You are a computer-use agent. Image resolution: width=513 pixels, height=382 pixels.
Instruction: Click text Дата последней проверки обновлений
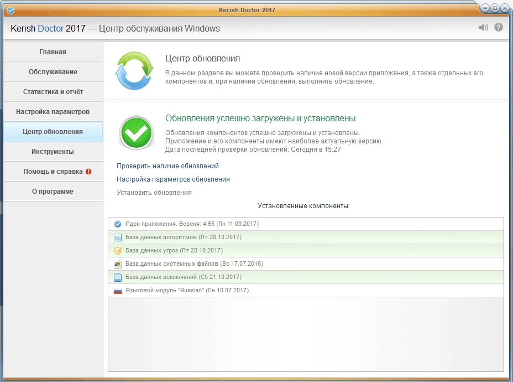pos(227,149)
